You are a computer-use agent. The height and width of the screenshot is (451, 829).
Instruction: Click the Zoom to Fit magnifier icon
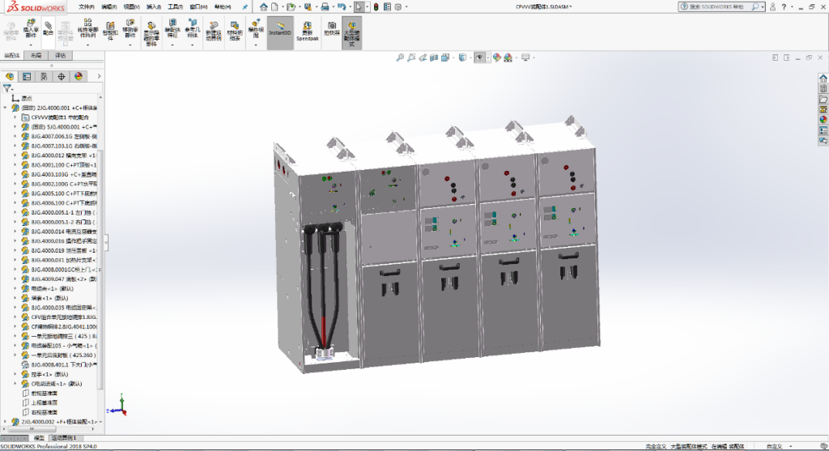tap(399, 57)
